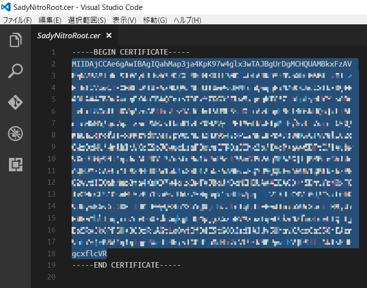Screen dimensions: 367x288
Task: Open the 選択範囲(S) menu
Action: [87, 20]
